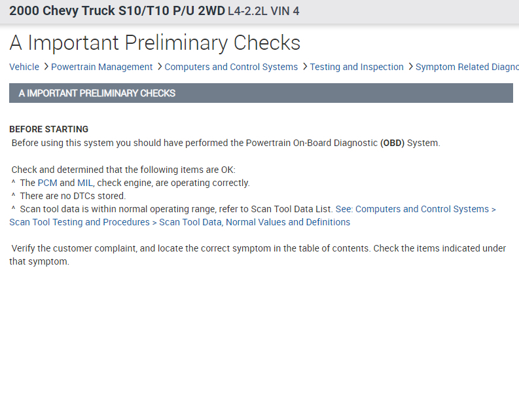Click the 'There are no DTCs stored' bullet
This screenshot has width=519, height=393.
(x=73, y=196)
